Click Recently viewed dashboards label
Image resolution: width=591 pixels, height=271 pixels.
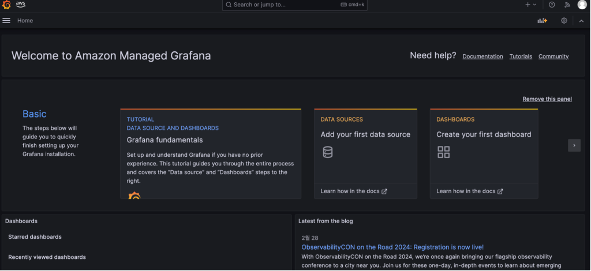47,257
